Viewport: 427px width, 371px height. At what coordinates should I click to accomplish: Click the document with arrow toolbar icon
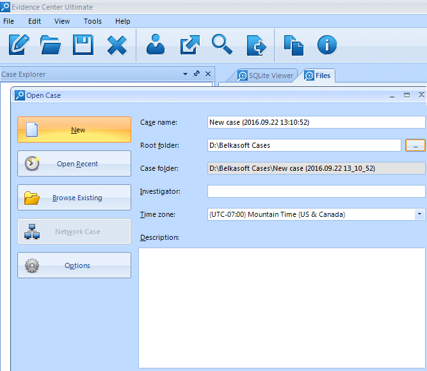pyautogui.click(x=257, y=45)
